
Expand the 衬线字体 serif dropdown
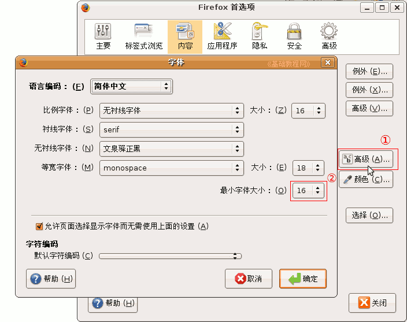coord(172,129)
